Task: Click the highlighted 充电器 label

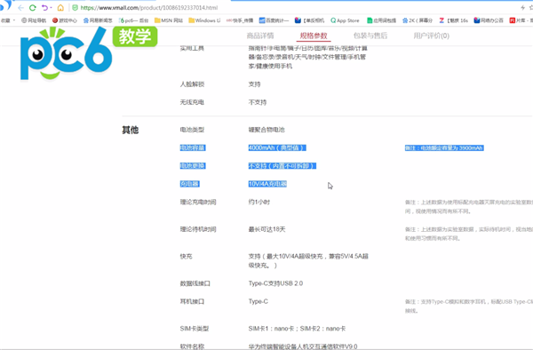Action: [x=189, y=184]
